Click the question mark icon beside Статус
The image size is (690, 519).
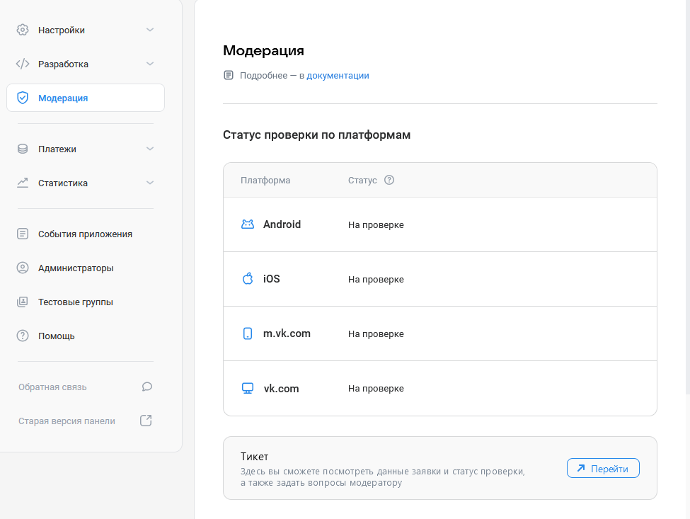[x=390, y=180]
